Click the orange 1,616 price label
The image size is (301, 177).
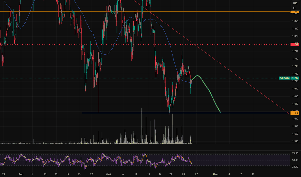[295, 113]
